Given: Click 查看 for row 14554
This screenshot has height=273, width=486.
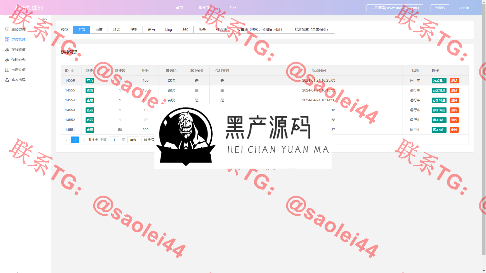Looking at the screenshot, I should (90, 100).
